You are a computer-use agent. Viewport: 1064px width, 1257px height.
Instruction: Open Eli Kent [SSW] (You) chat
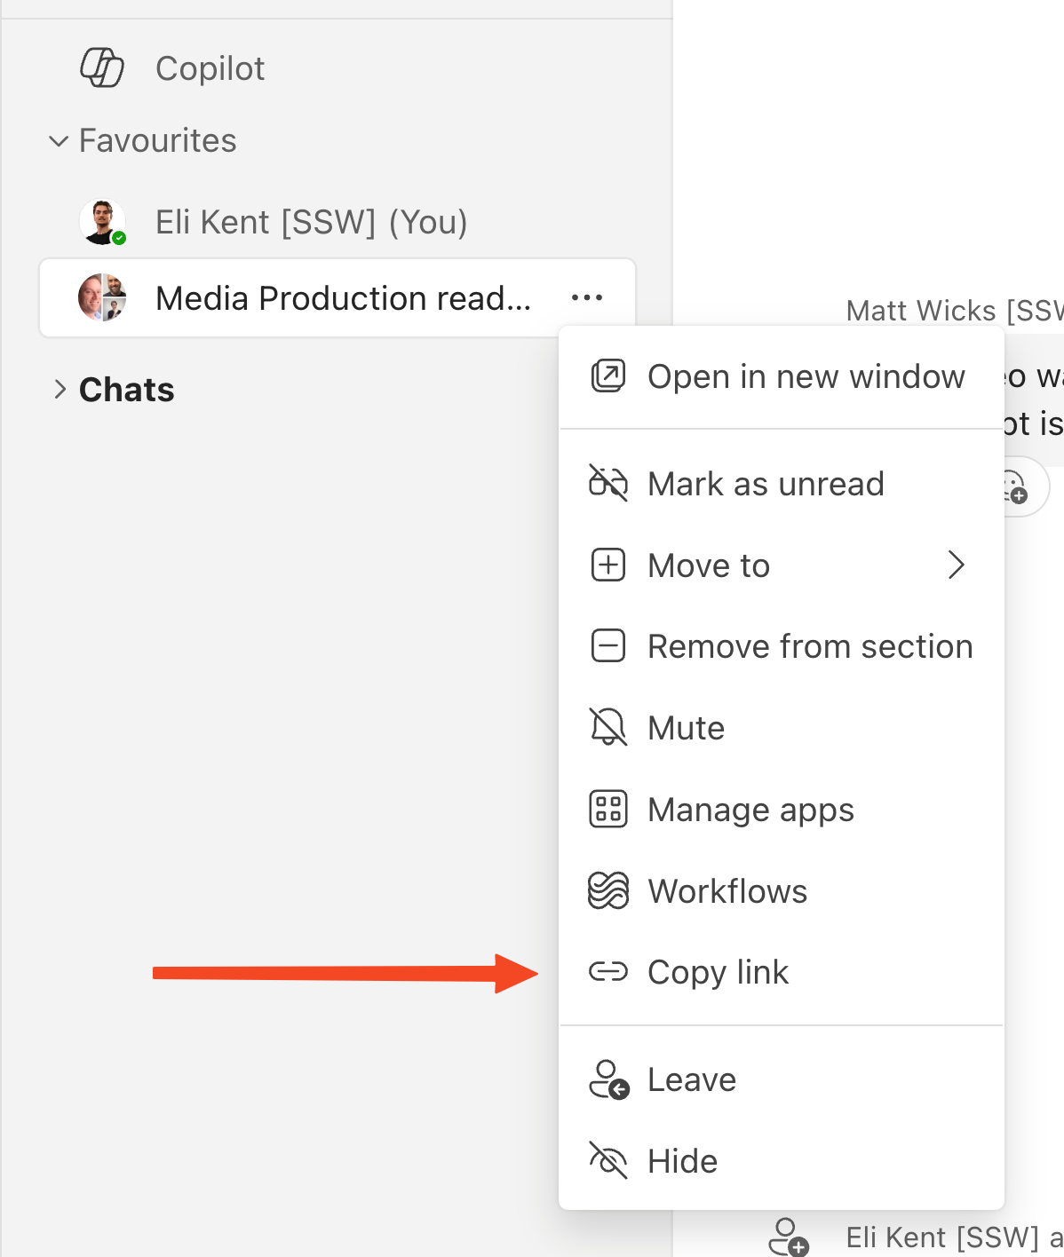pos(337,222)
